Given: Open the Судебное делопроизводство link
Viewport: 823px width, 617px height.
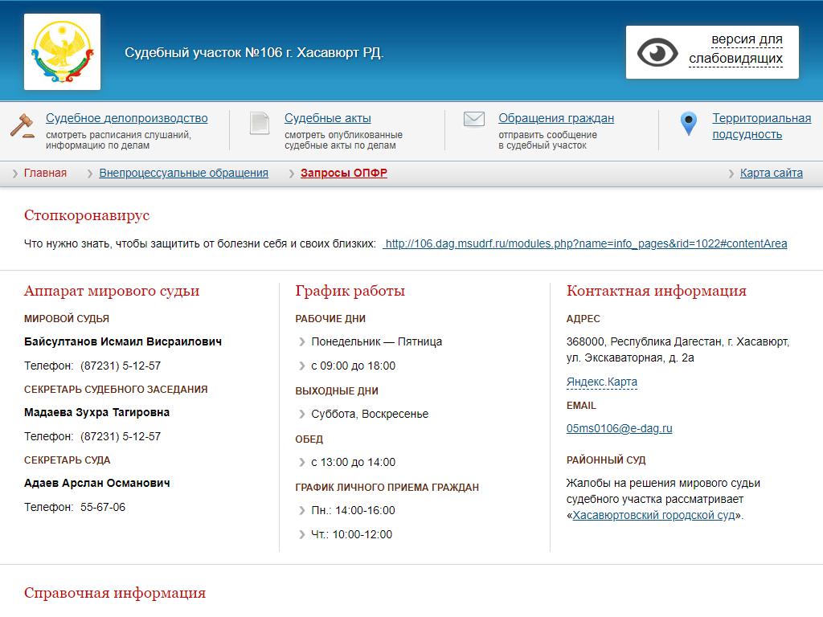Looking at the screenshot, I should [x=126, y=118].
